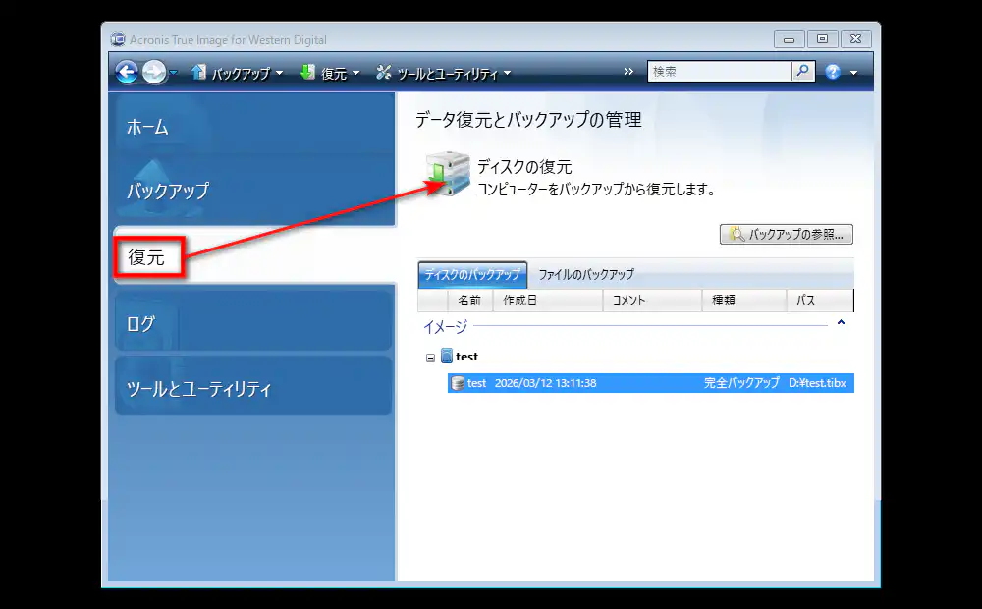Open ログ in the sidebar
982x609 pixels.
tap(141, 323)
